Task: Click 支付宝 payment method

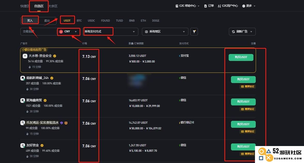Action: point(185,56)
